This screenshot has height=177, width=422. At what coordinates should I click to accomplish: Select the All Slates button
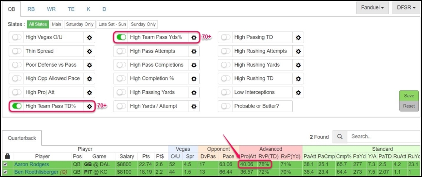click(x=38, y=24)
